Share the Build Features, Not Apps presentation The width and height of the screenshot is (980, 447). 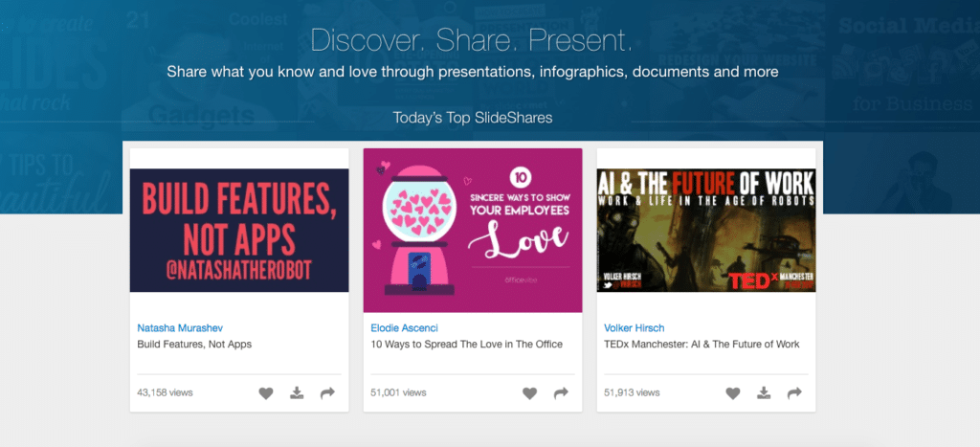click(x=327, y=393)
